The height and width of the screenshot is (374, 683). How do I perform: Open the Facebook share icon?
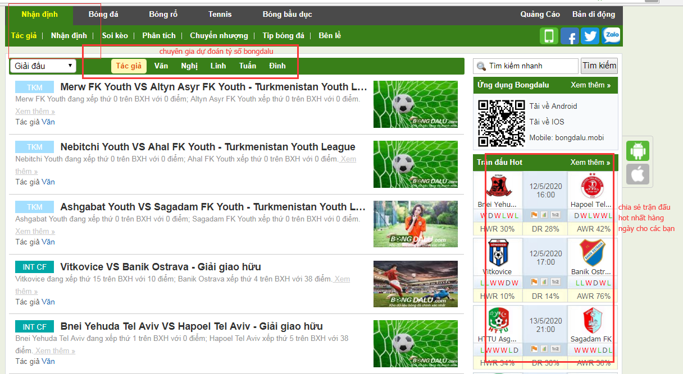(569, 36)
